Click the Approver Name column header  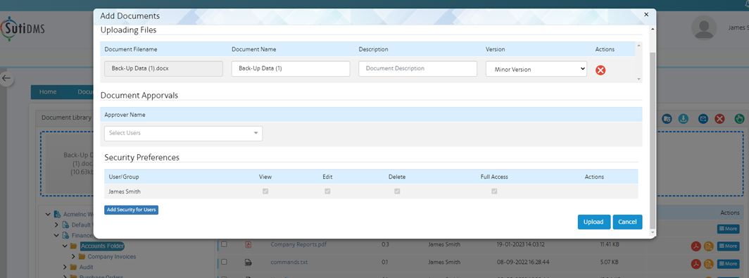125,115
